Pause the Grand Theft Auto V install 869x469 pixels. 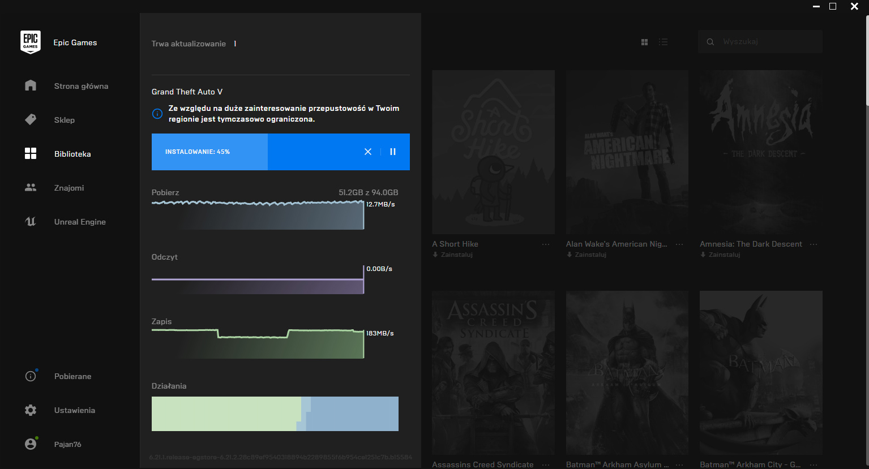point(393,152)
